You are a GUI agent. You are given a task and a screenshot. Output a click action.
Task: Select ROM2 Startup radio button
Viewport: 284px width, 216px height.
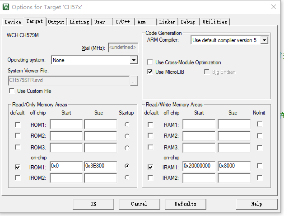127,136
